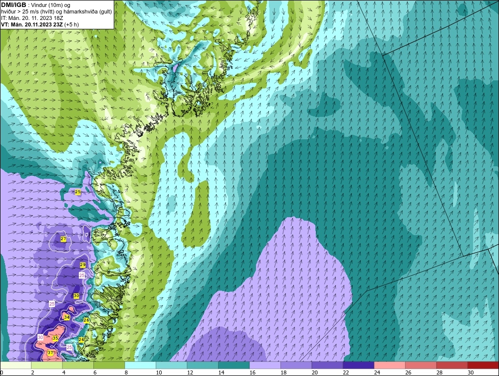Click the 'IT: Mán. 20. 11. 2023 18Z' line
Viewport: 499px width, 376px height.
point(32,18)
